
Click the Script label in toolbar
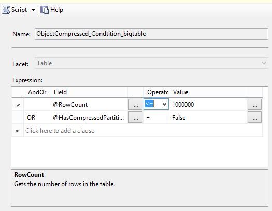(19, 10)
